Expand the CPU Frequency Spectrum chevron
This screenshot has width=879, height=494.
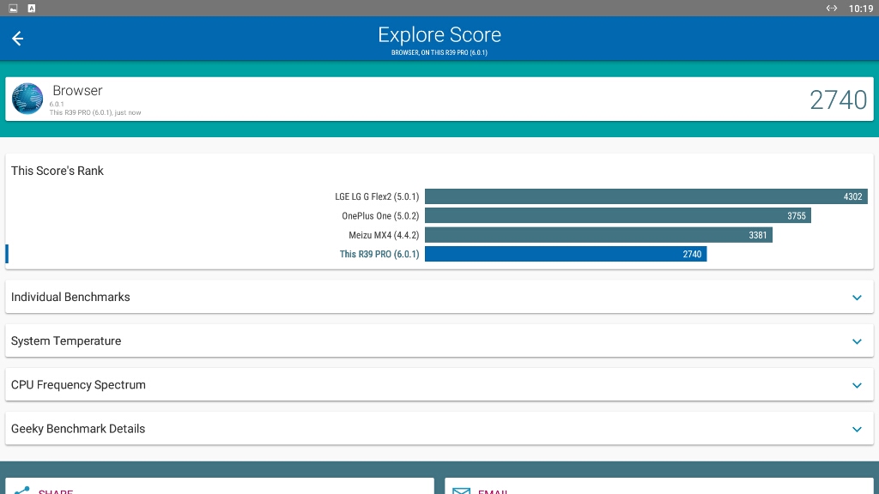(x=857, y=385)
